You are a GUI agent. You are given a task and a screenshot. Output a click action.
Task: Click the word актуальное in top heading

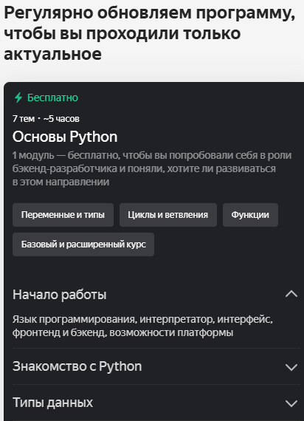(53, 54)
